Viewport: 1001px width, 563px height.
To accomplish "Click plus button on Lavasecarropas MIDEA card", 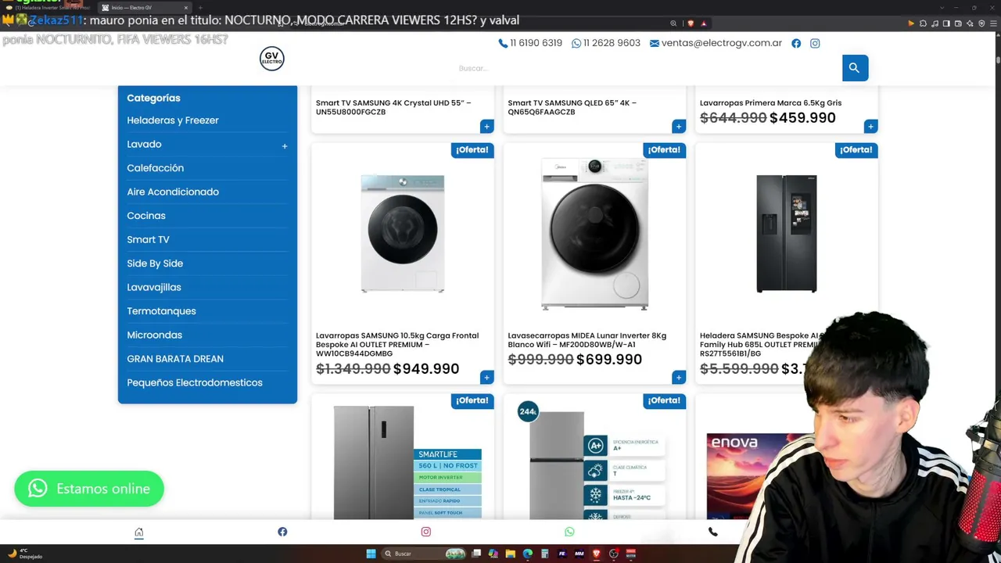I will [x=678, y=378].
